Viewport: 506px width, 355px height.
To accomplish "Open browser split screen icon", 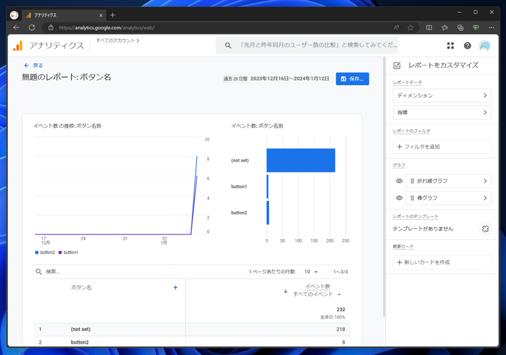I will point(429,28).
